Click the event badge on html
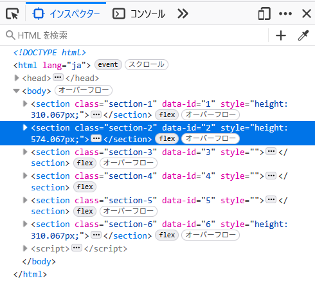This screenshot has width=315, height=283. 108,64
